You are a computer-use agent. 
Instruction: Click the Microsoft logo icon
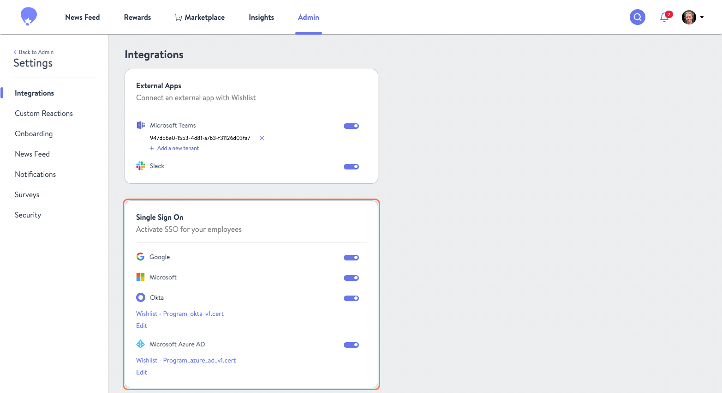(140, 277)
